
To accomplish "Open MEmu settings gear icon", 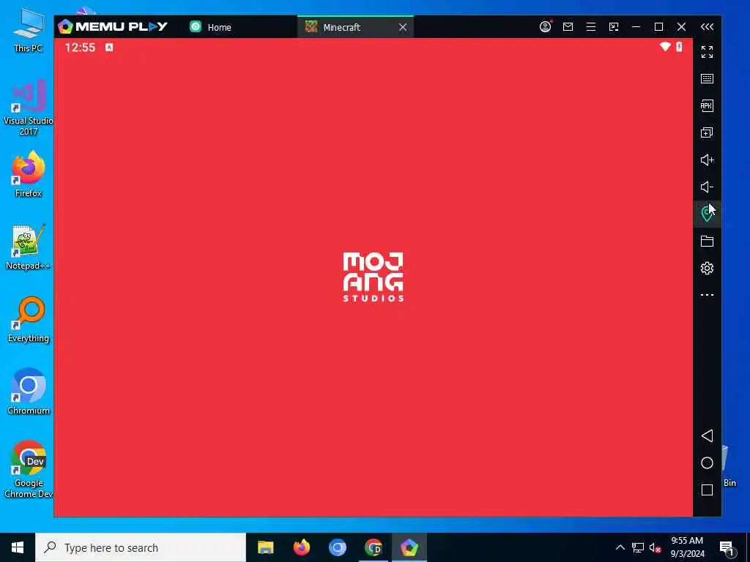I will pyautogui.click(x=707, y=268).
